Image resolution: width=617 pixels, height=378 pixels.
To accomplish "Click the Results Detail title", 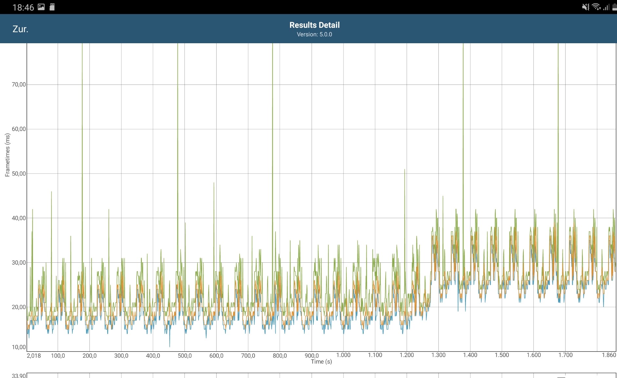I will [314, 25].
